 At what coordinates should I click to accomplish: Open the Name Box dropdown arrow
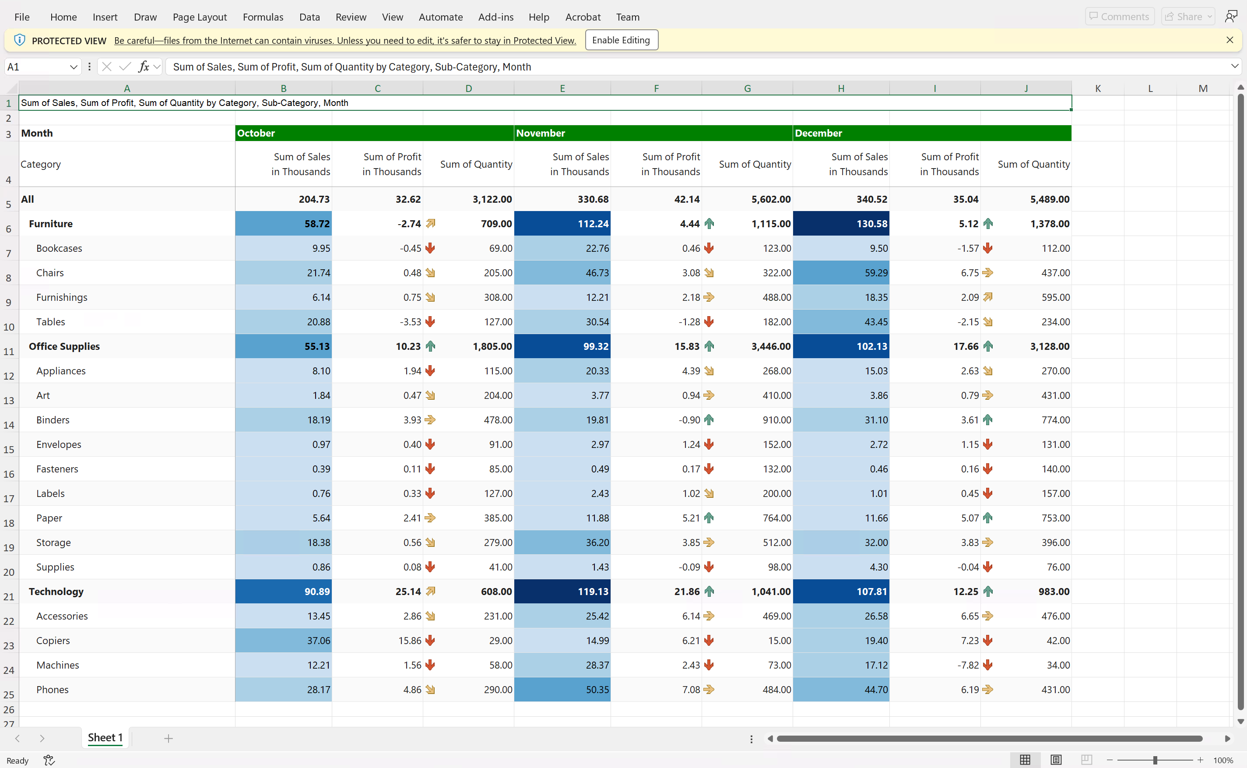pos(73,67)
